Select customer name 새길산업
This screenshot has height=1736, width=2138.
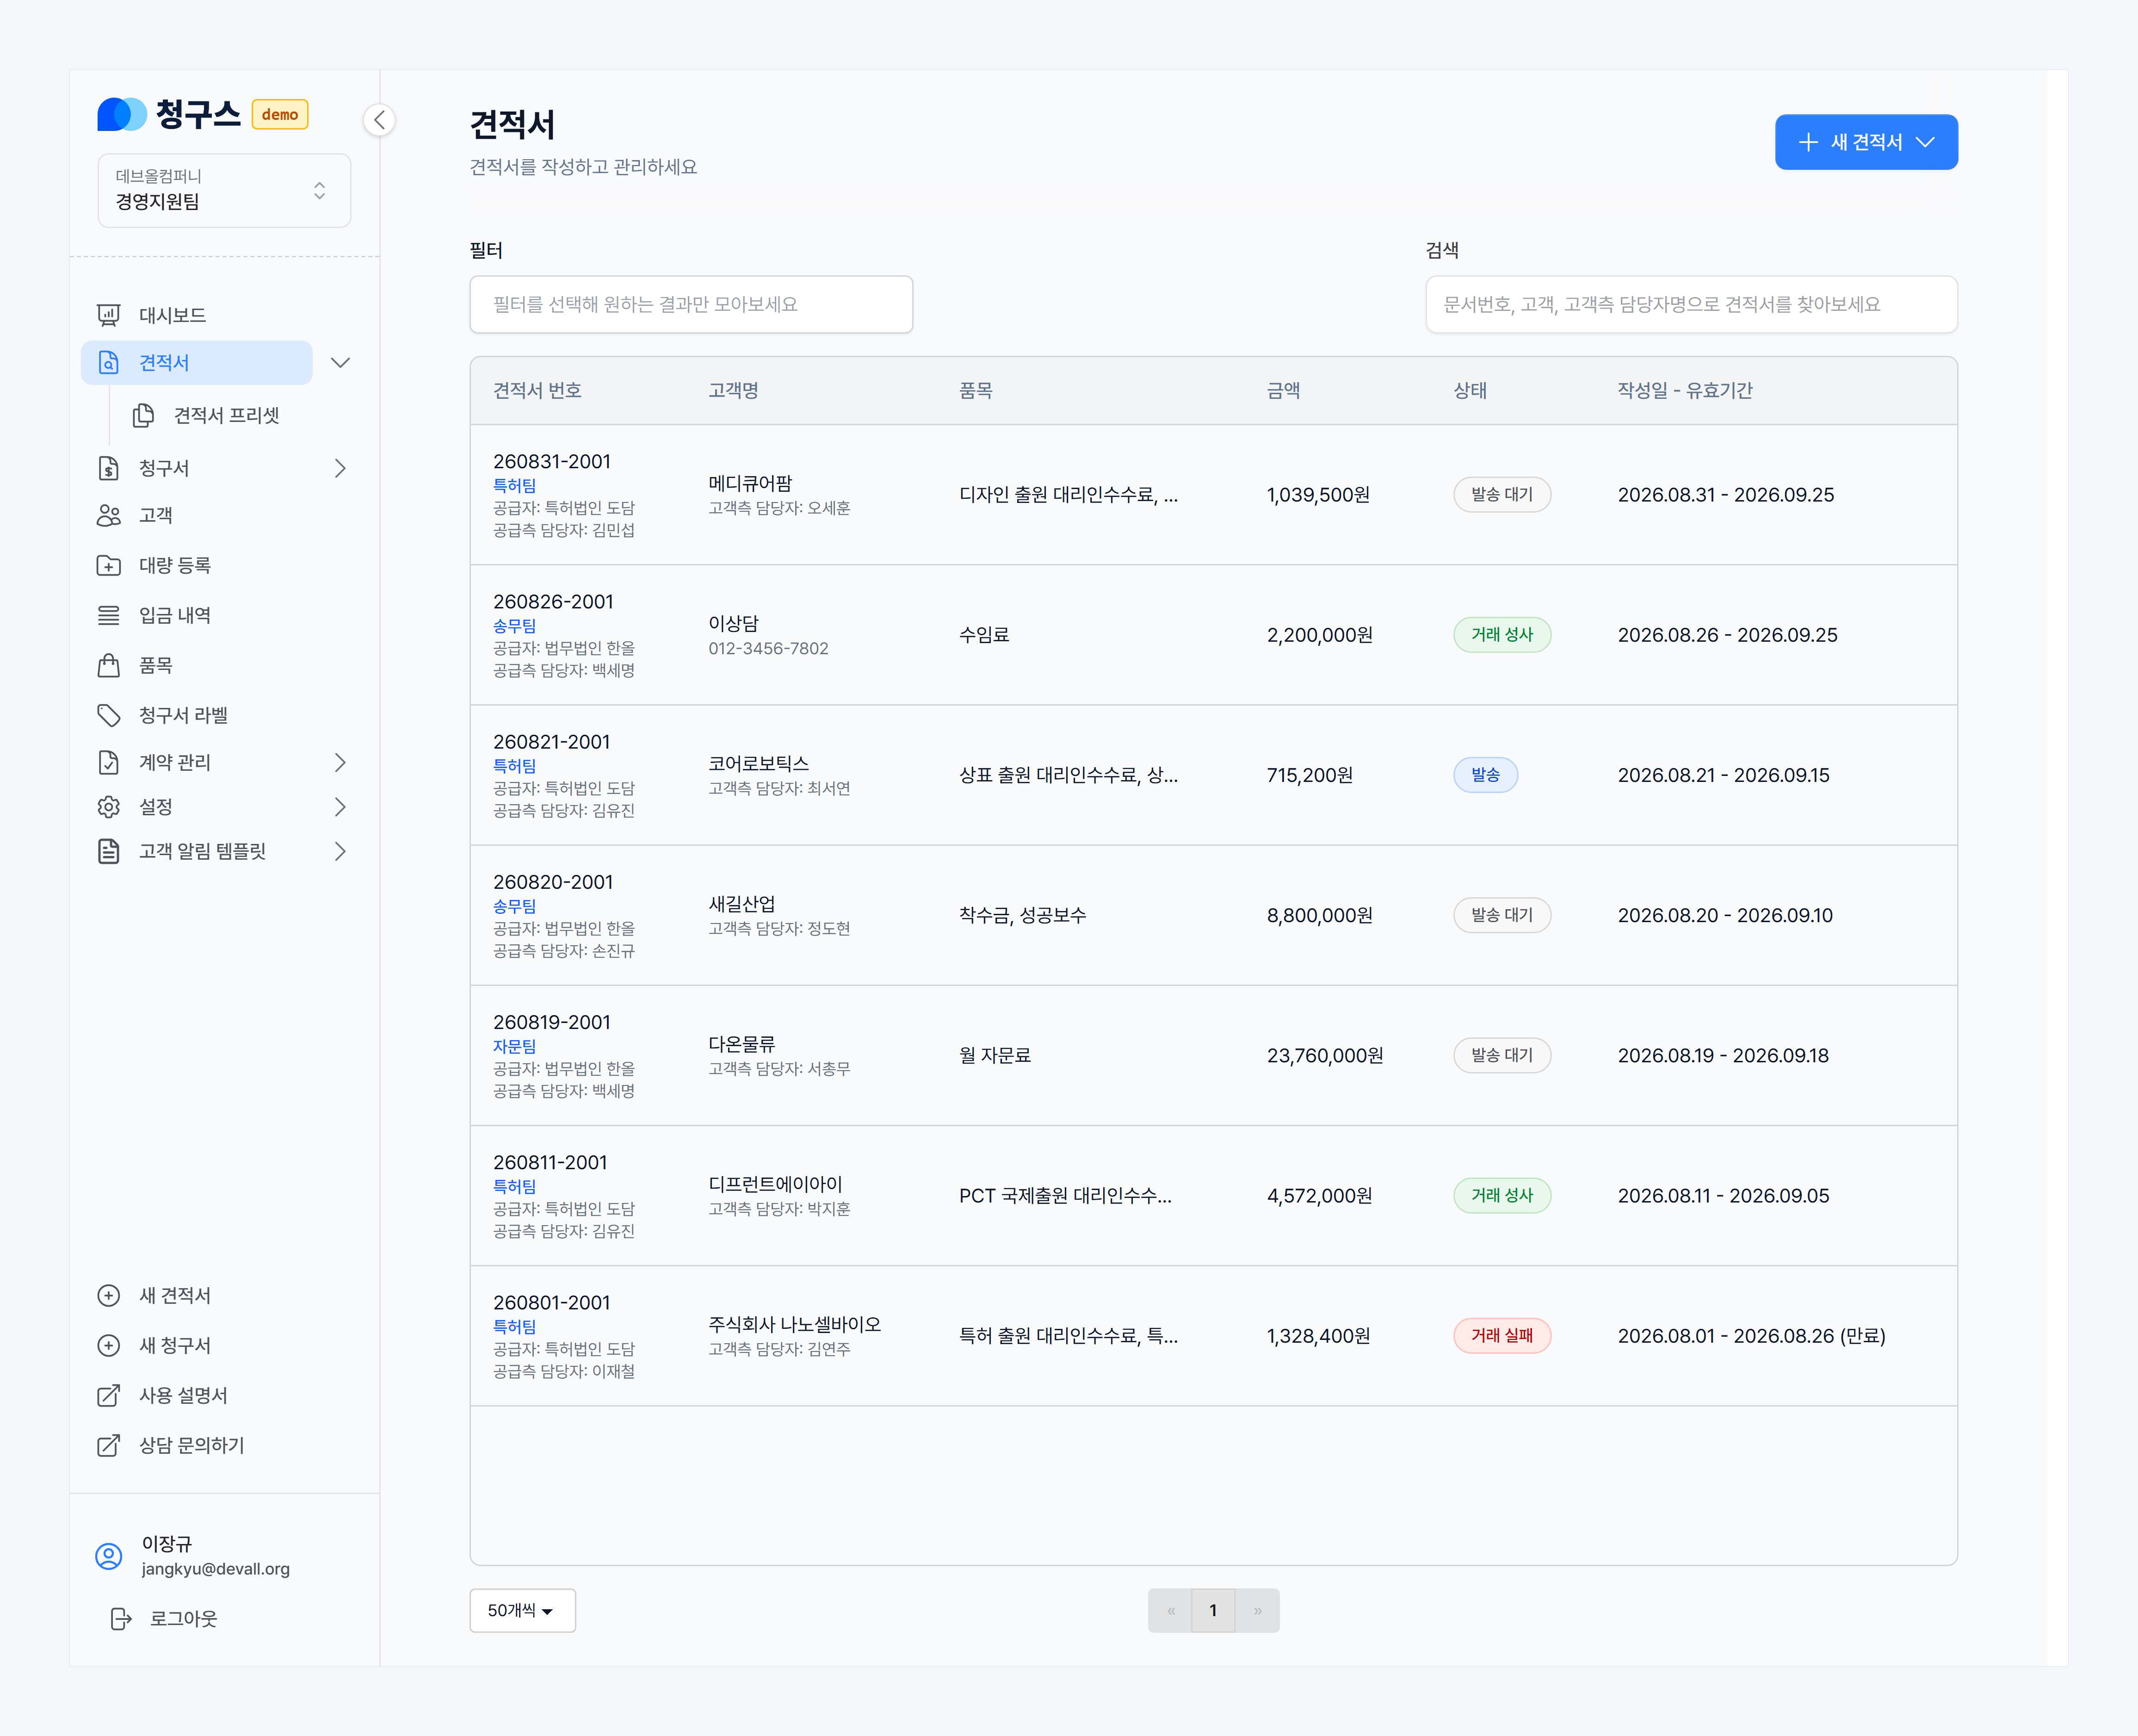coord(741,903)
